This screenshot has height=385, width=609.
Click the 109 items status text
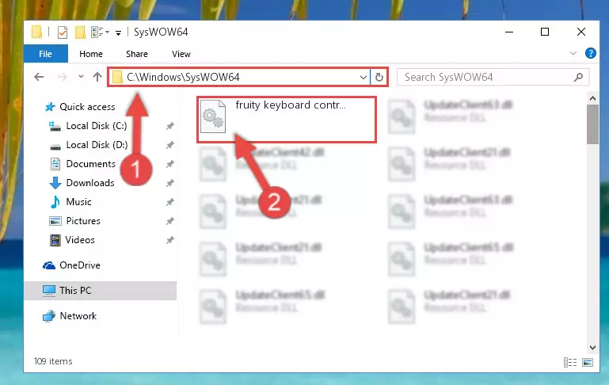point(53,361)
